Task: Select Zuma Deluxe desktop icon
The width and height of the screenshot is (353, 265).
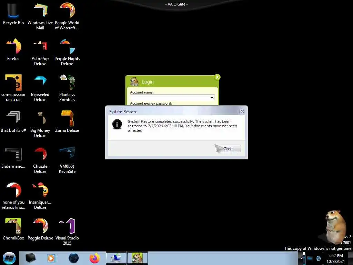Action: click(x=67, y=121)
